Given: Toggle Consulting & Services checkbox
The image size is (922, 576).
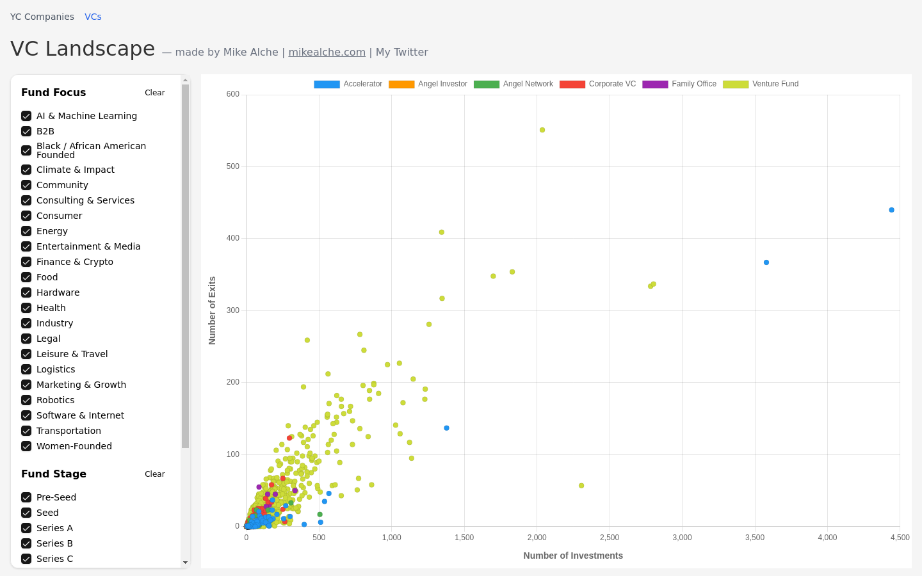Looking at the screenshot, I should (26, 200).
